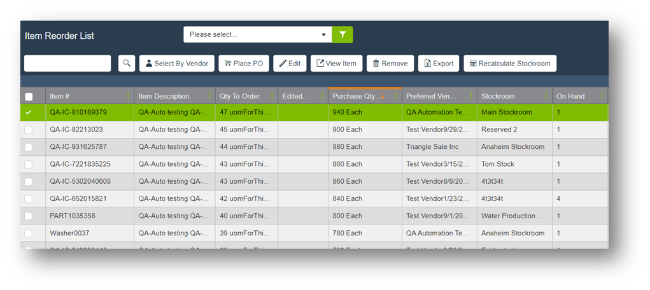Export the reorder list
The height and width of the screenshot is (290, 650).
click(x=438, y=63)
